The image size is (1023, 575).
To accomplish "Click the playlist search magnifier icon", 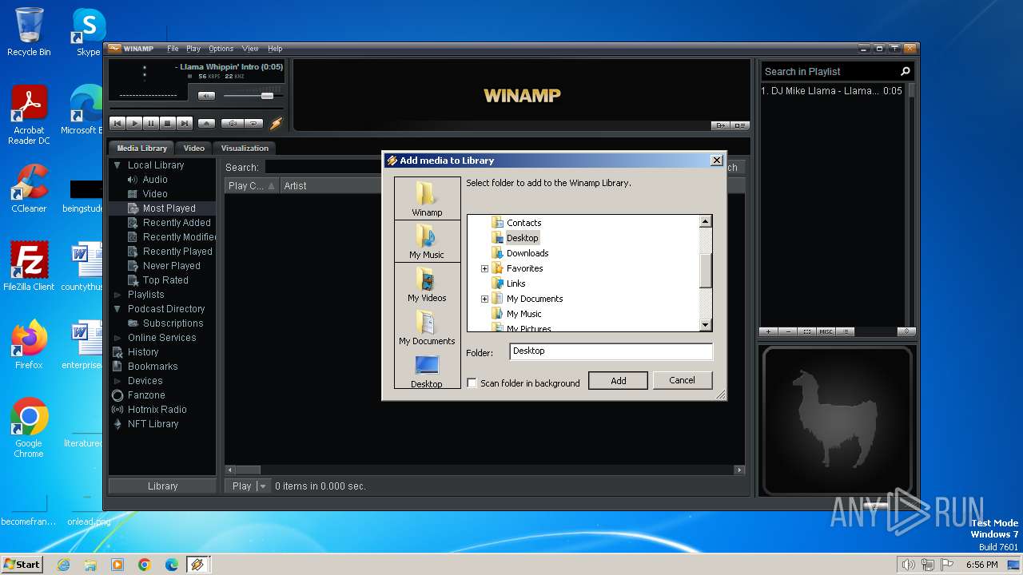I will 905,71.
